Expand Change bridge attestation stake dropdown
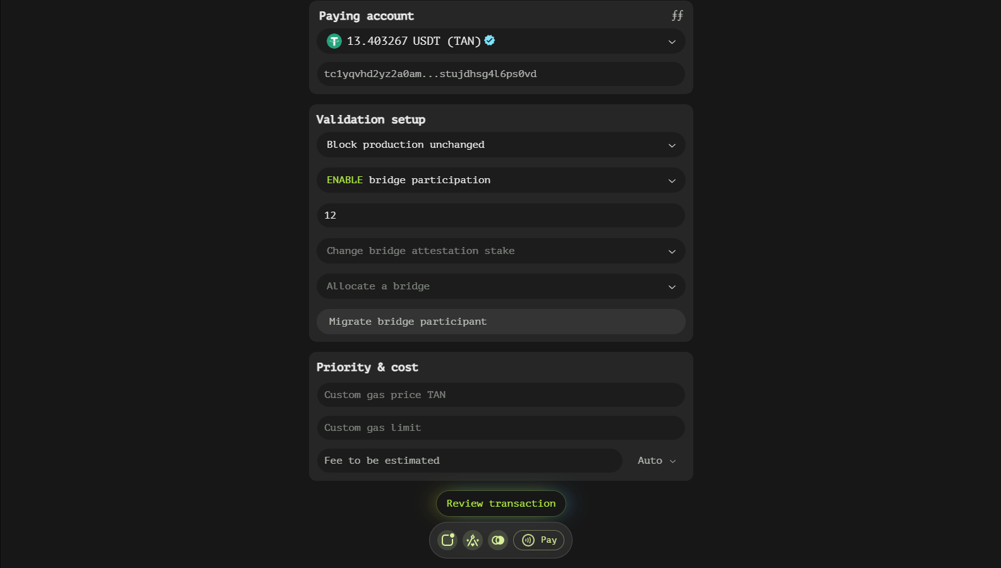 [x=500, y=251]
